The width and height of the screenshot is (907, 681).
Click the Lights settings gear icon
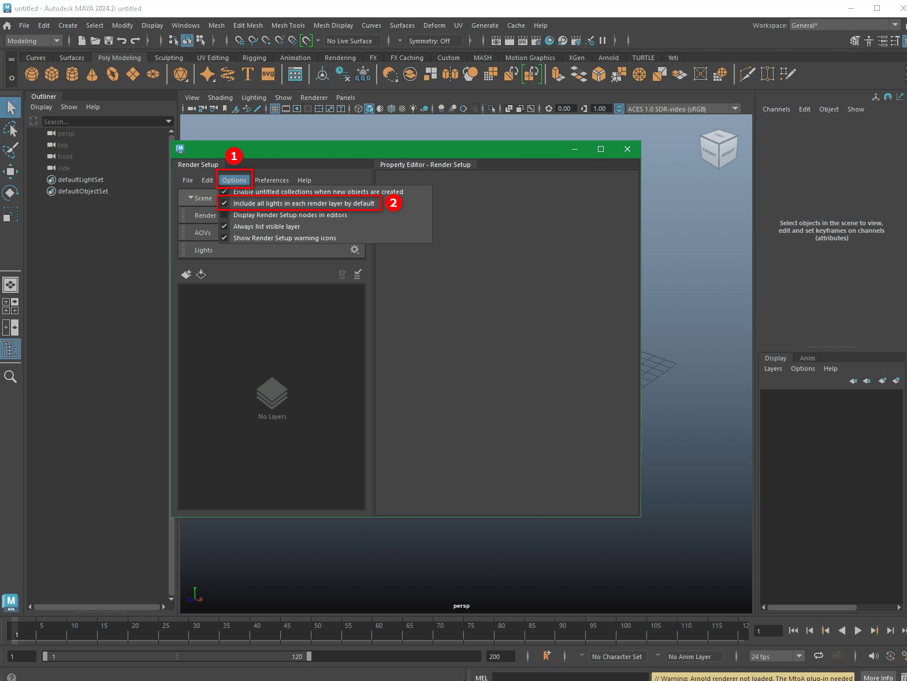355,250
